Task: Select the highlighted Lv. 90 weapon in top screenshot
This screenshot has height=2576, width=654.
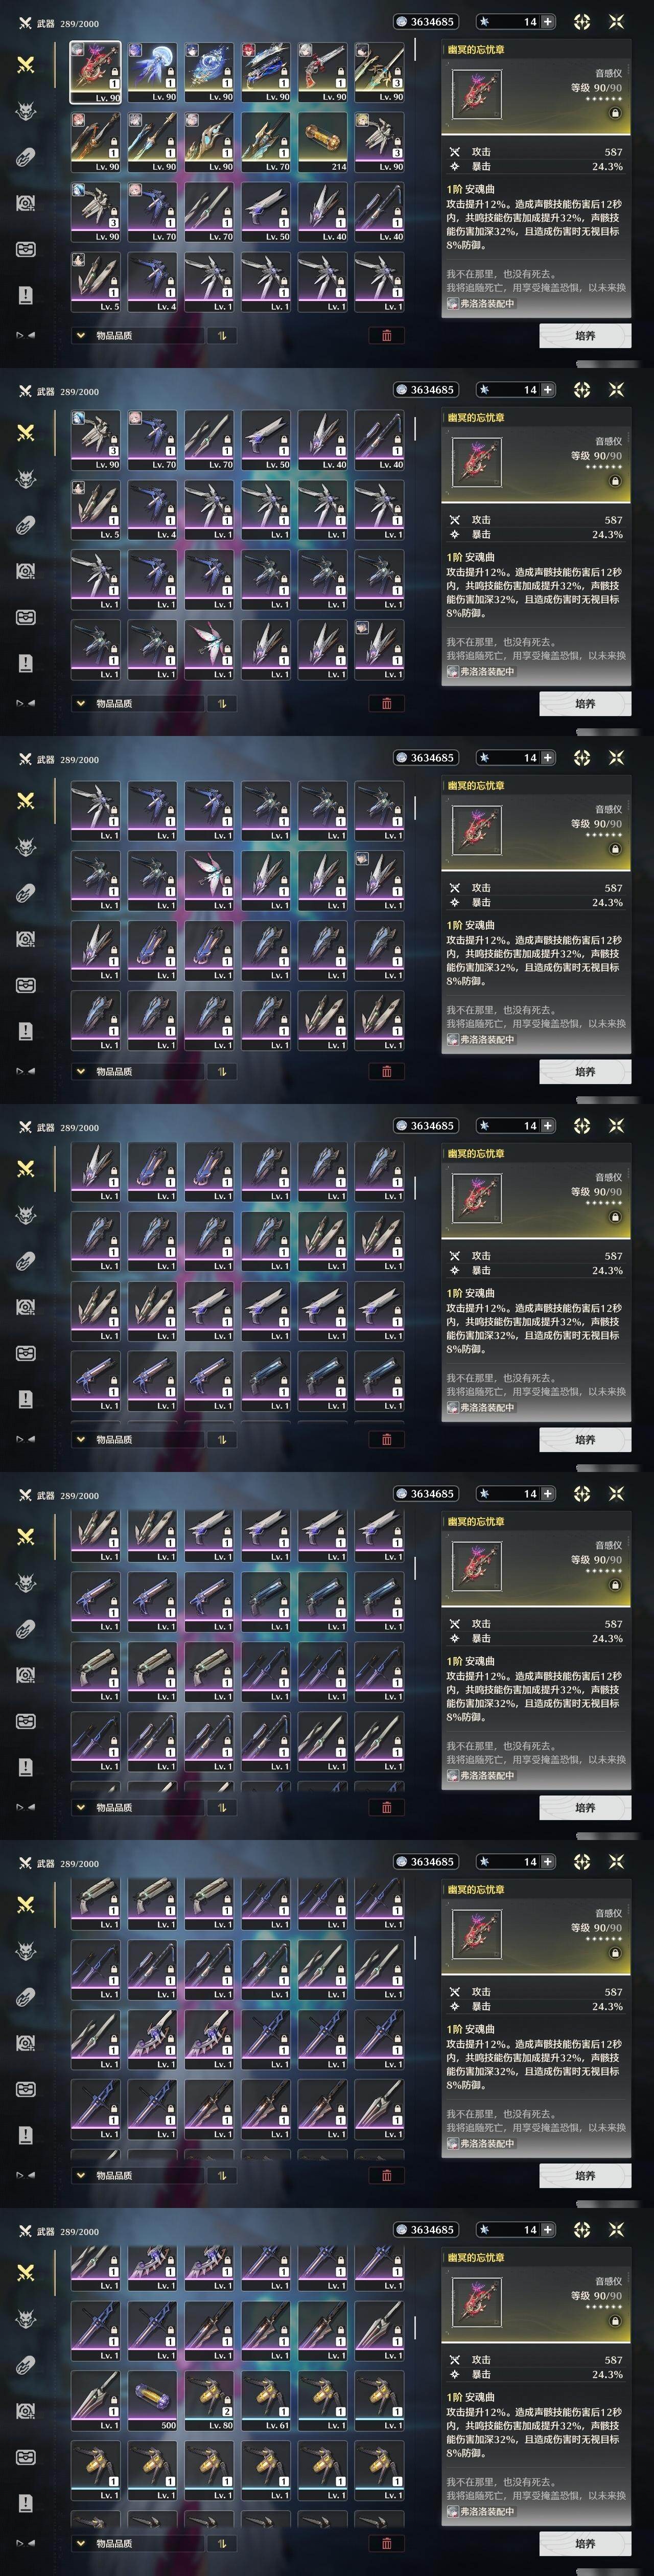Action: (95, 72)
